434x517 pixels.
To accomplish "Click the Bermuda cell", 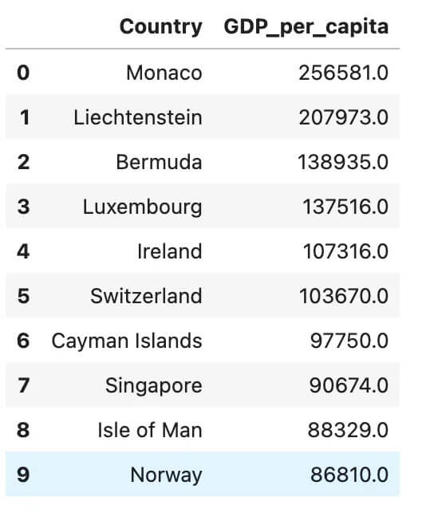I will coord(159,162).
